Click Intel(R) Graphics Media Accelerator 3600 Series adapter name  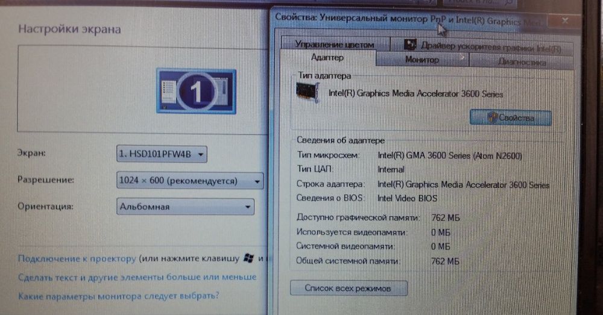(x=415, y=94)
